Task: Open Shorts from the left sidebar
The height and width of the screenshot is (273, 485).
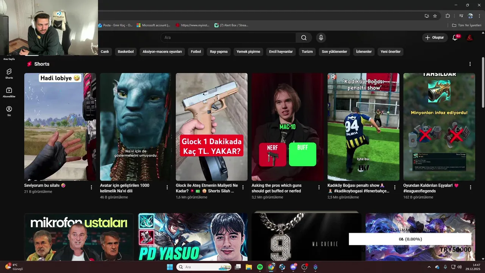Action: click(x=9, y=74)
